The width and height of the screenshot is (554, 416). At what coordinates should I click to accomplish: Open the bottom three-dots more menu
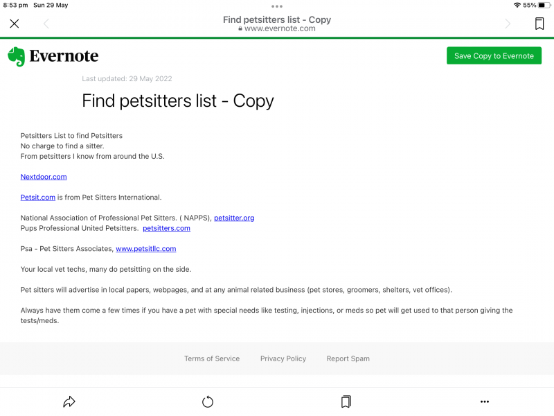click(485, 401)
